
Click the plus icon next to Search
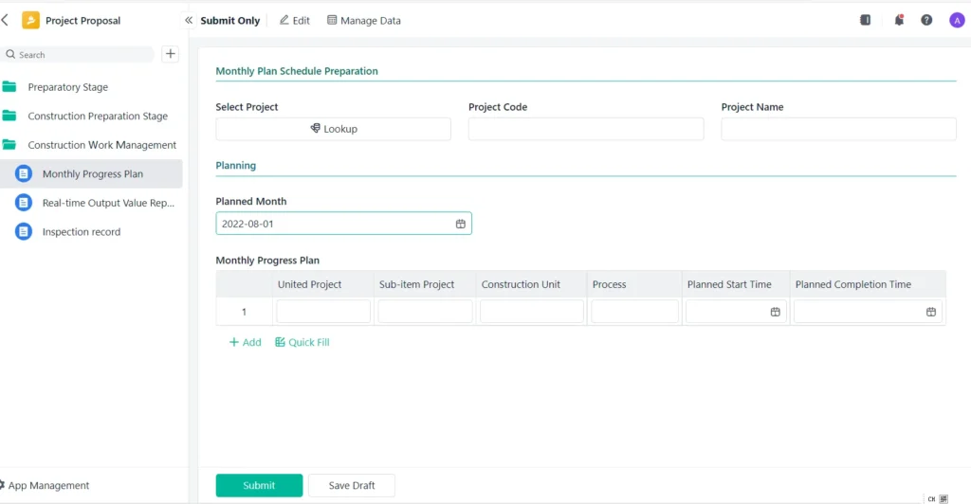[x=171, y=54]
